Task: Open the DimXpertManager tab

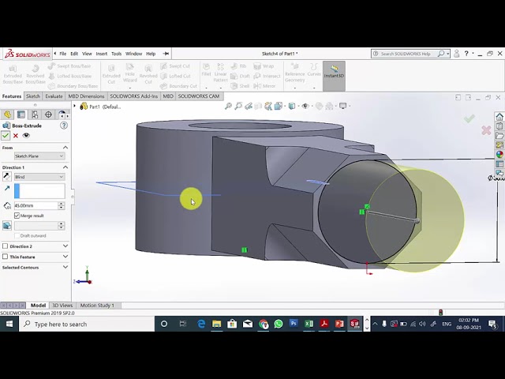Action: (x=48, y=114)
